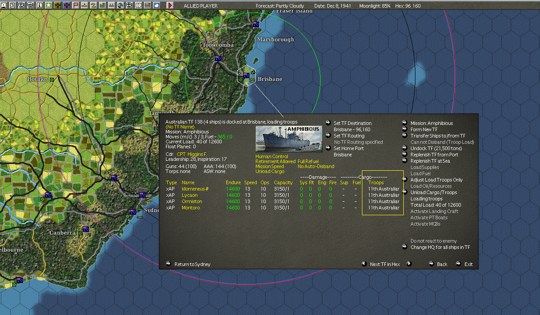Go to previous TF in hex arrow
The image size is (540, 315).
tap(364, 264)
